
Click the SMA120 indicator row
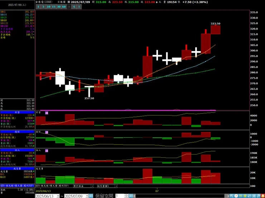[17, 23]
